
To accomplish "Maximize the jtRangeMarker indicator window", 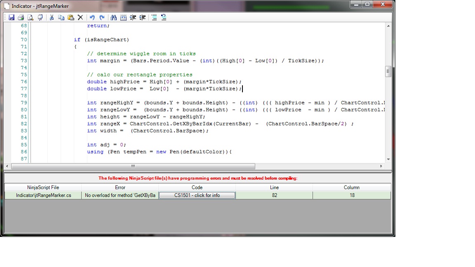I will coord(367,4).
